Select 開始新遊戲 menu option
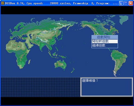Image resolution: width=134 pixels, height=106 pixels. [x=105, y=41]
